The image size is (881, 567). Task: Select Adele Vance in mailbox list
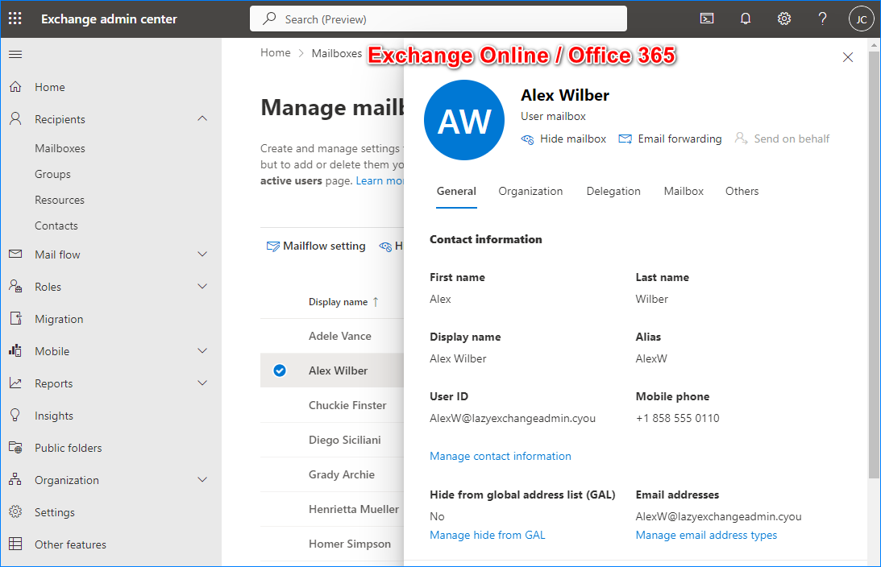coord(340,337)
